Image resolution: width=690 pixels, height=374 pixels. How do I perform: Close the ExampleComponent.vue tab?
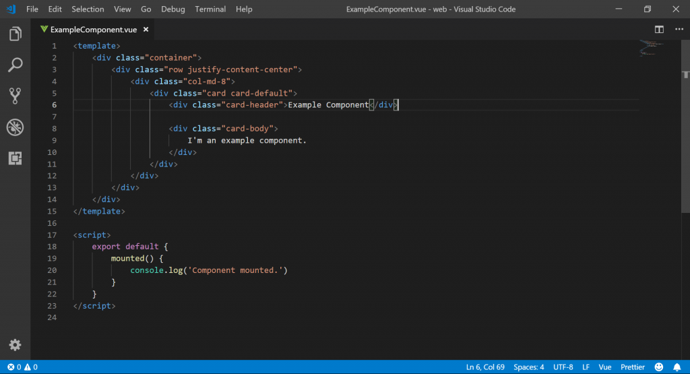click(x=146, y=30)
